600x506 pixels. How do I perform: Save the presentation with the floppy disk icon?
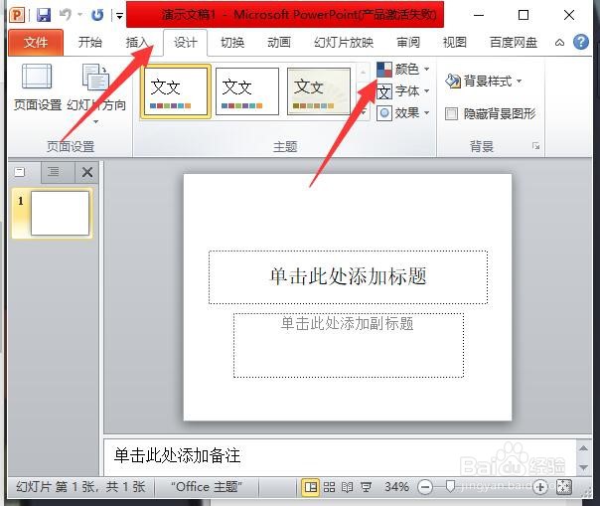click(x=44, y=15)
